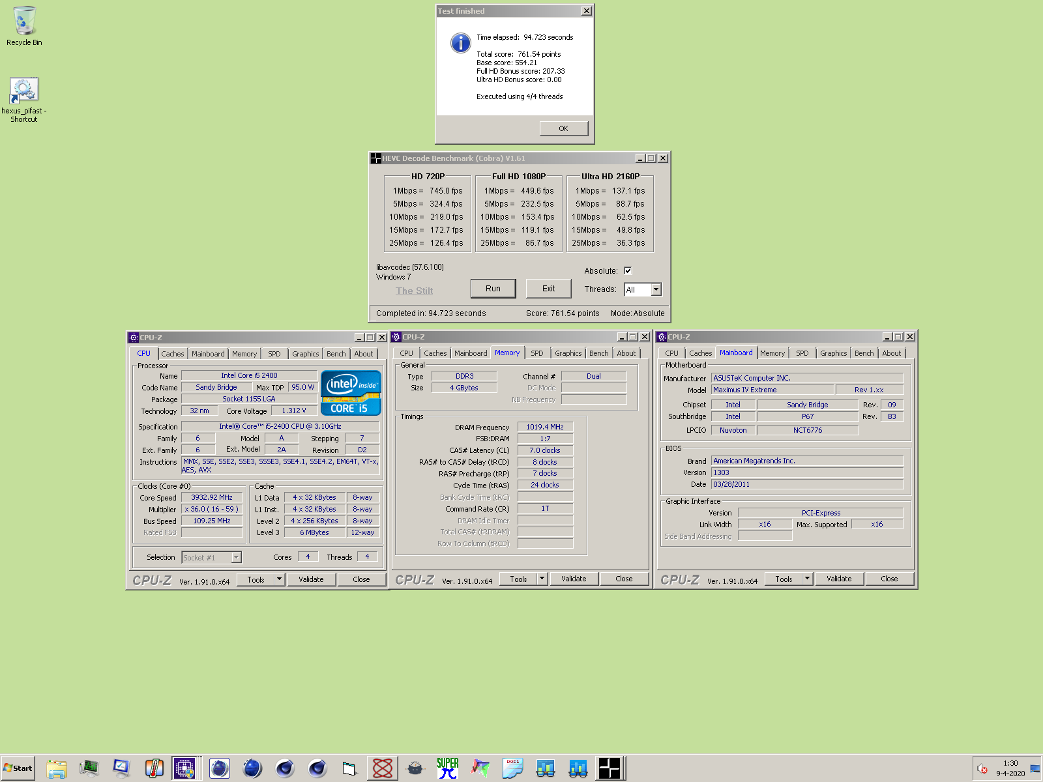Click the network tray icon near clock
Image resolution: width=1043 pixels, height=782 pixels.
tap(1035, 769)
